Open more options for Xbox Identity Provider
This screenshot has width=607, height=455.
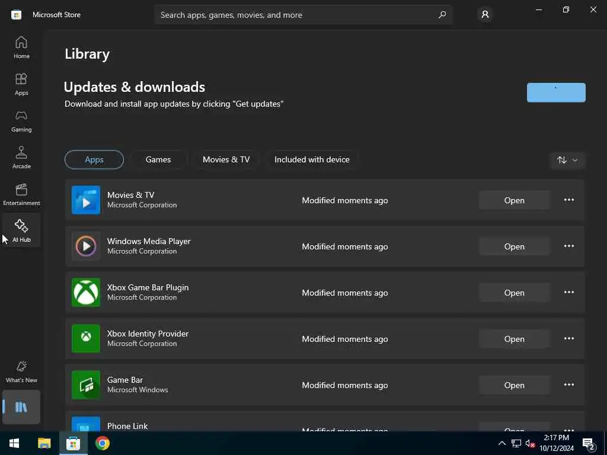point(568,338)
